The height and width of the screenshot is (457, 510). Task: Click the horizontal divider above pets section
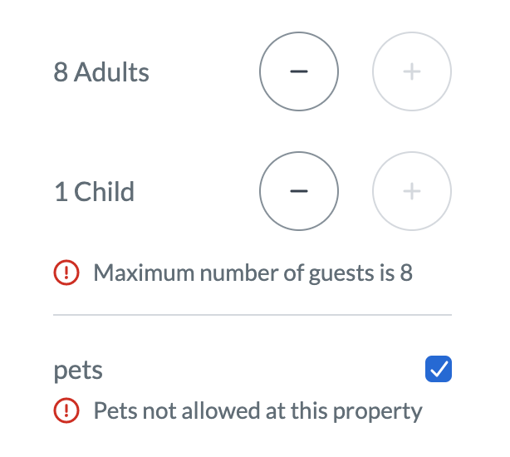pos(253,315)
